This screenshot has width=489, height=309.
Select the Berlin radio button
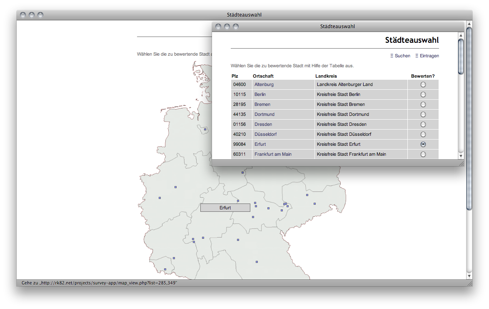coord(423,94)
